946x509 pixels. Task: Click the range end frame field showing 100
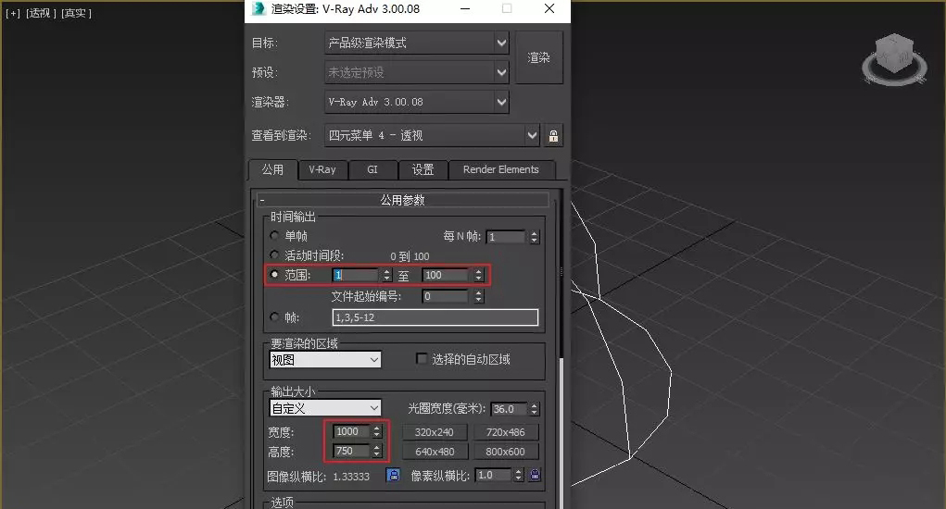[x=447, y=275]
